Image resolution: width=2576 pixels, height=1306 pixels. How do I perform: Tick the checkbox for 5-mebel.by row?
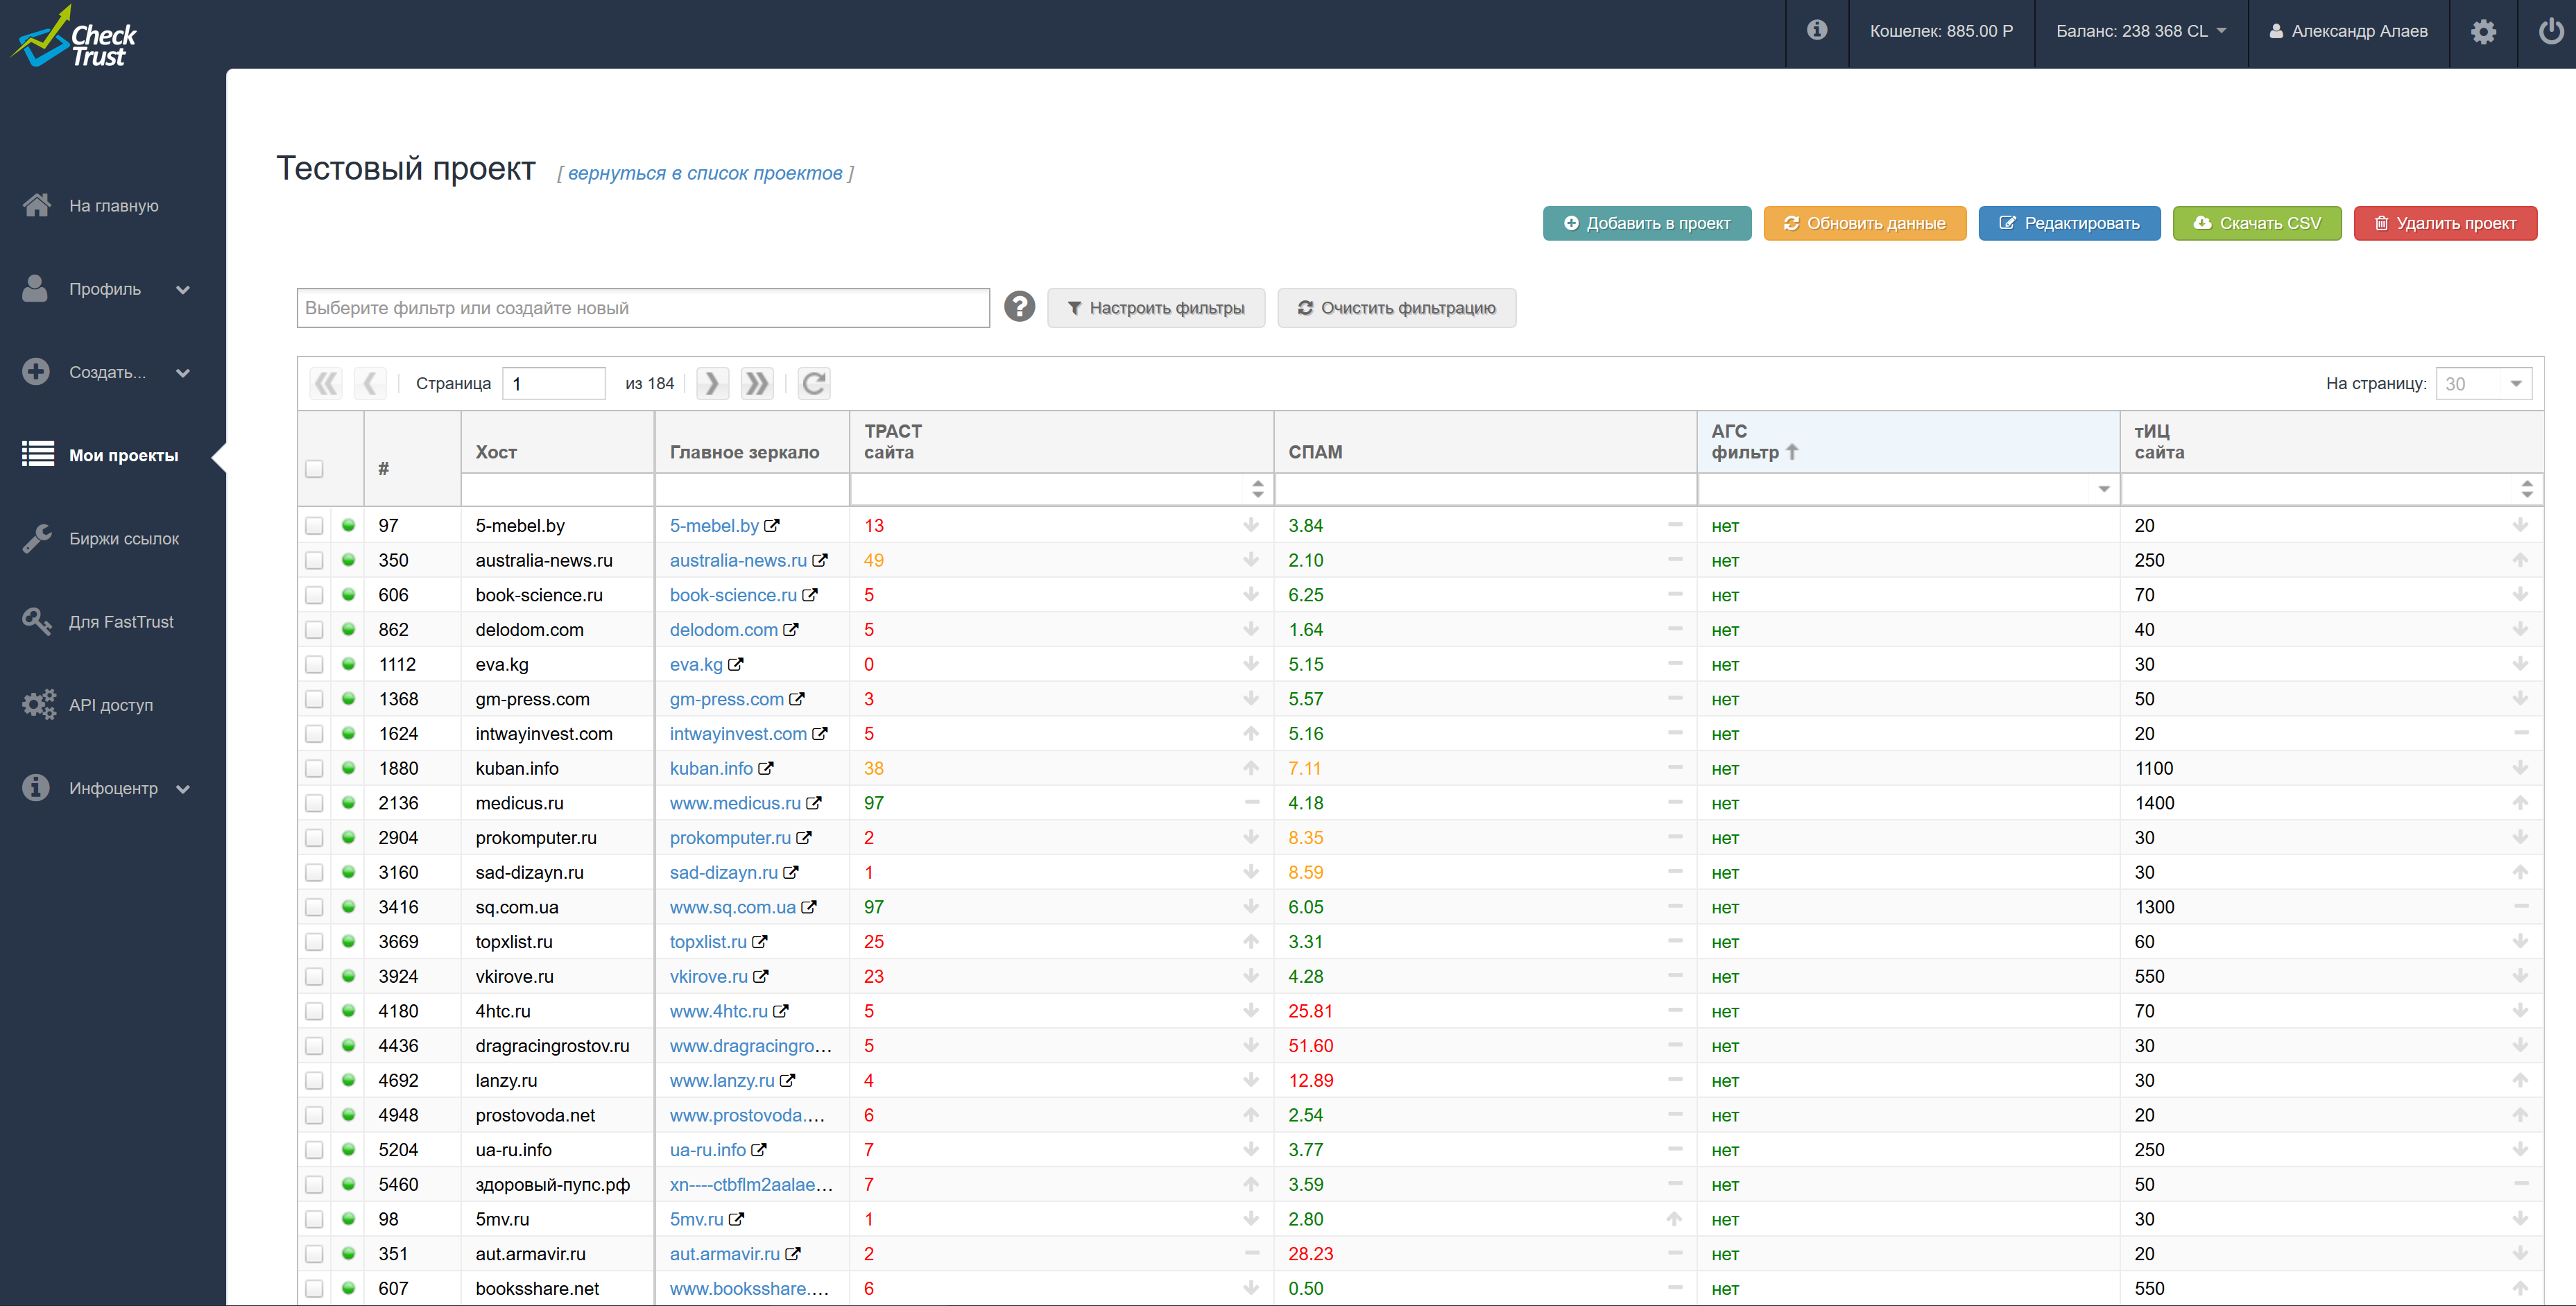pyautogui.click(x=315, y=526)
